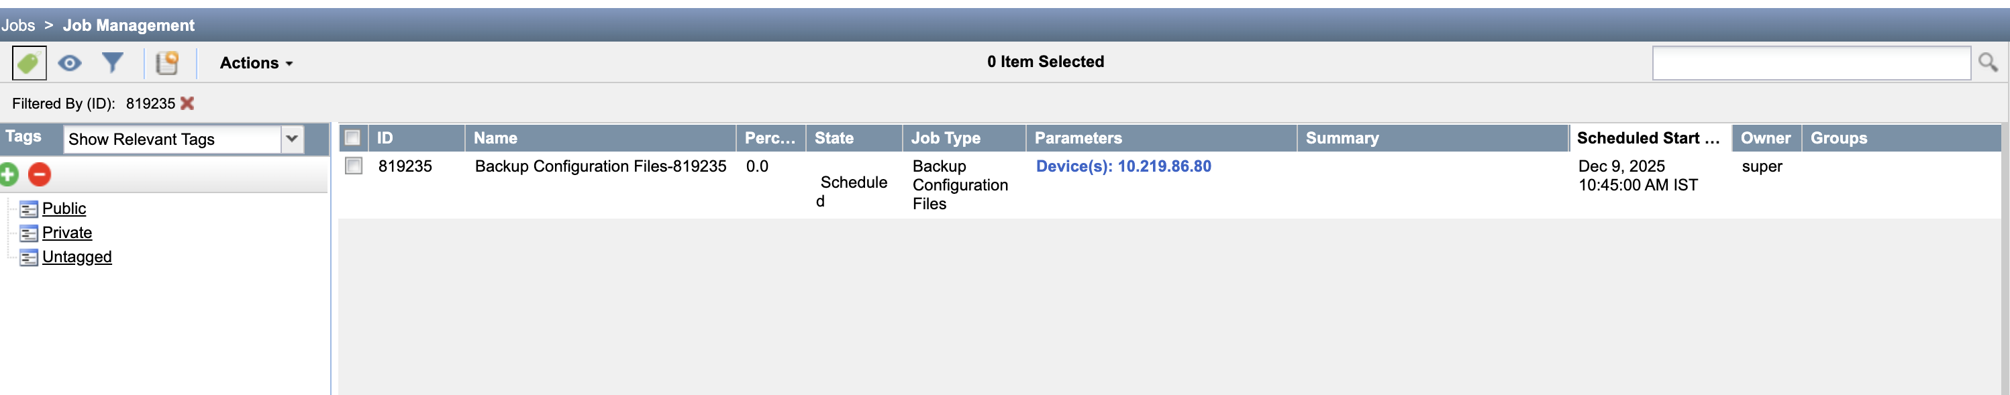Click the green tag icon in toolbar
2010x395 pixels.
[29, 62]
